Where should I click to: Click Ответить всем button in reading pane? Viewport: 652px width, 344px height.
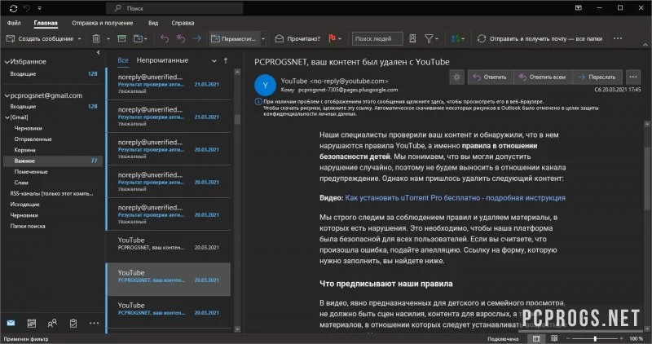click(x=543, y=77)
